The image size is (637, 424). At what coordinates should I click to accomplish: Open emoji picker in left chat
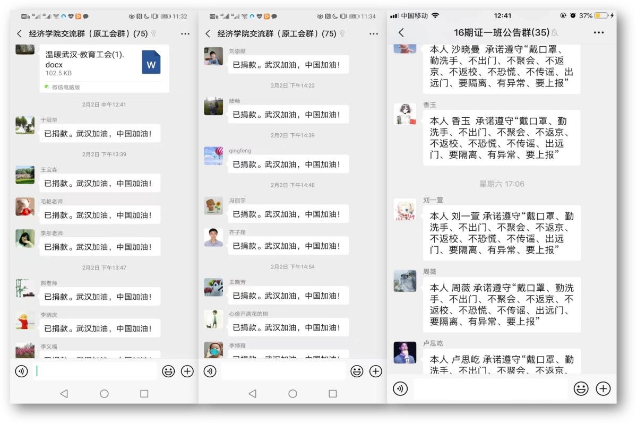click(168, 371)
